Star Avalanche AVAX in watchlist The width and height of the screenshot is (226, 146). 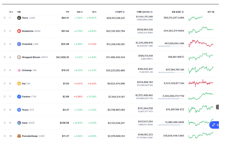pyautogui.click(x=5, y=31)
